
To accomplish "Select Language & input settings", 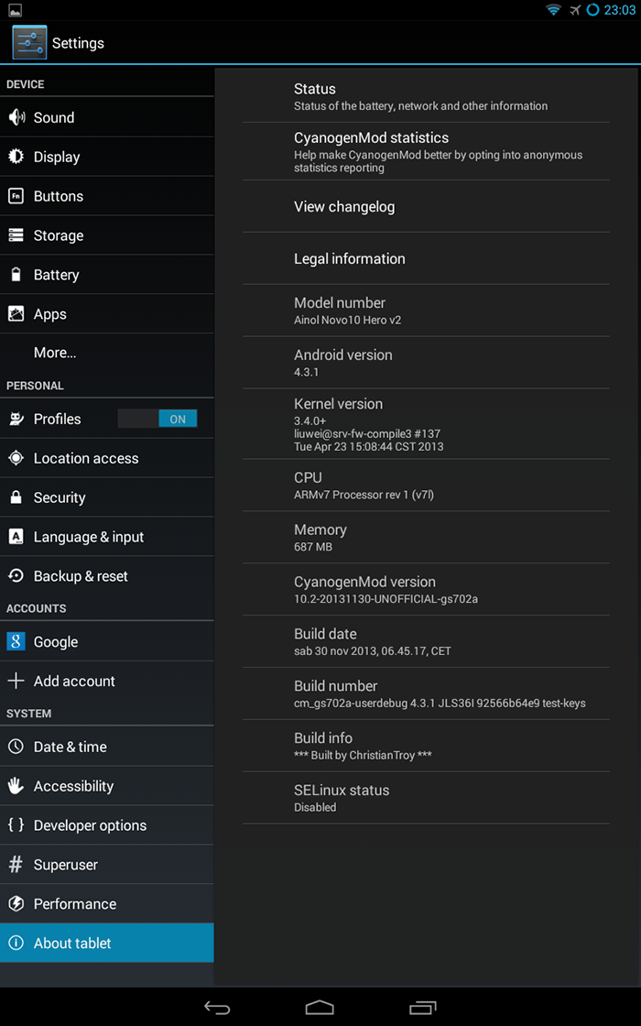I will 89,537.
